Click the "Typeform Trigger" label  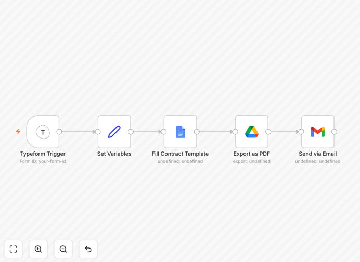pos(43,154)
